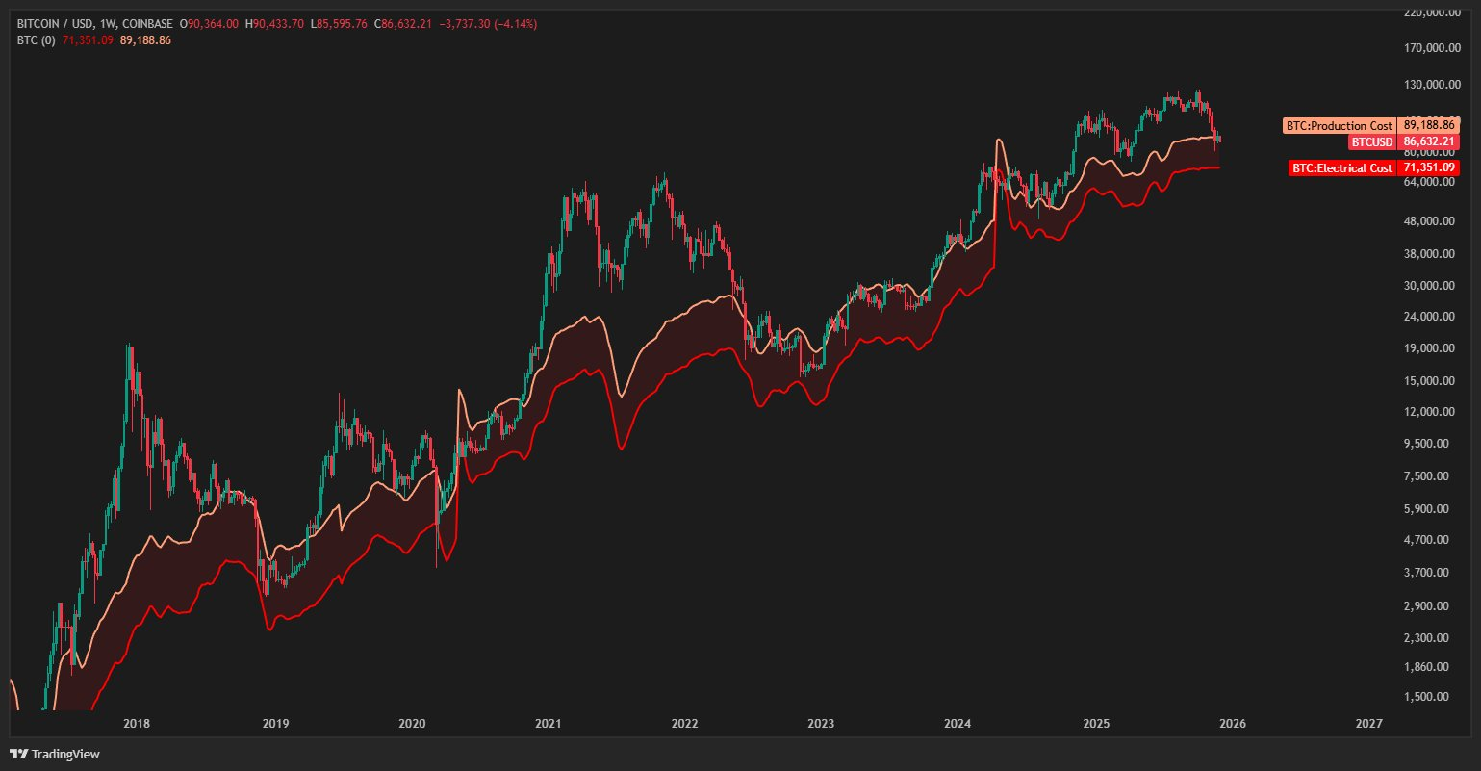Click 2019 on the time axis

point(275,724)
